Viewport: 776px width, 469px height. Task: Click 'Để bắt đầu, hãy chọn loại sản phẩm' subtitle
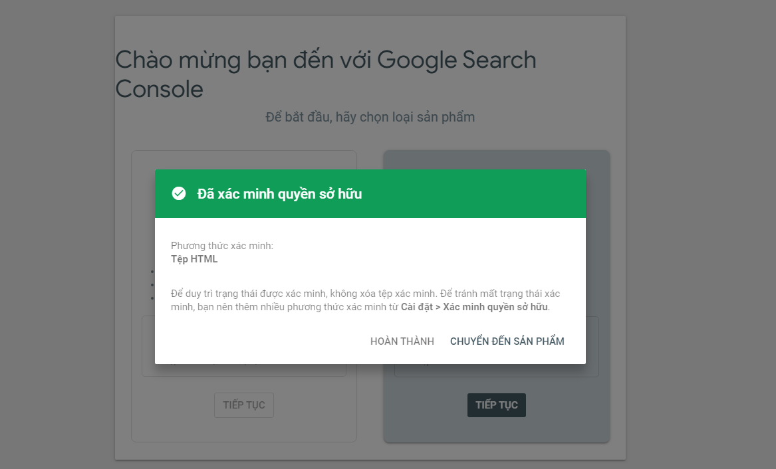pos(370,117)
